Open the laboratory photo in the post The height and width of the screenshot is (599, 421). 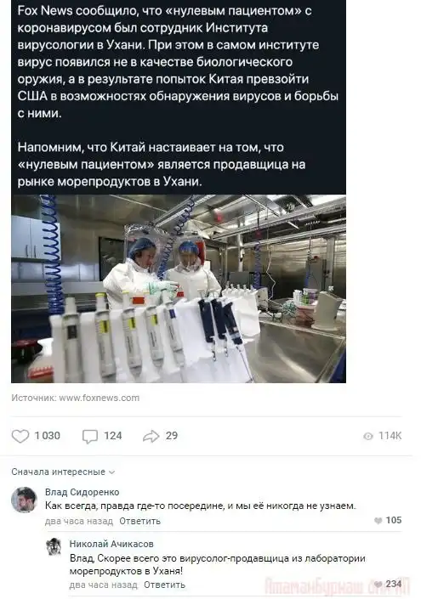pyautogui.click(x=179, y=289)
